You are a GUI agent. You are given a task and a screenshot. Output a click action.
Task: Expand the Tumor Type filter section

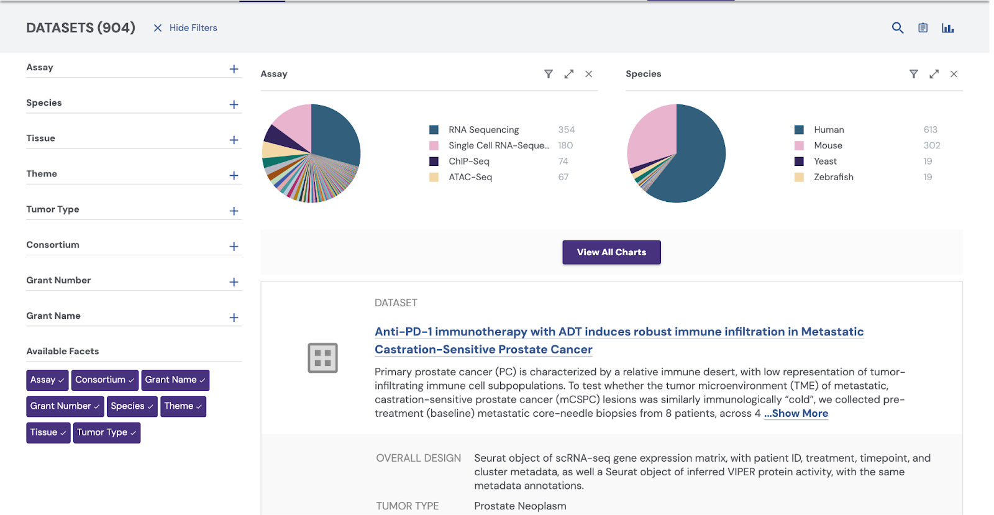234,211
